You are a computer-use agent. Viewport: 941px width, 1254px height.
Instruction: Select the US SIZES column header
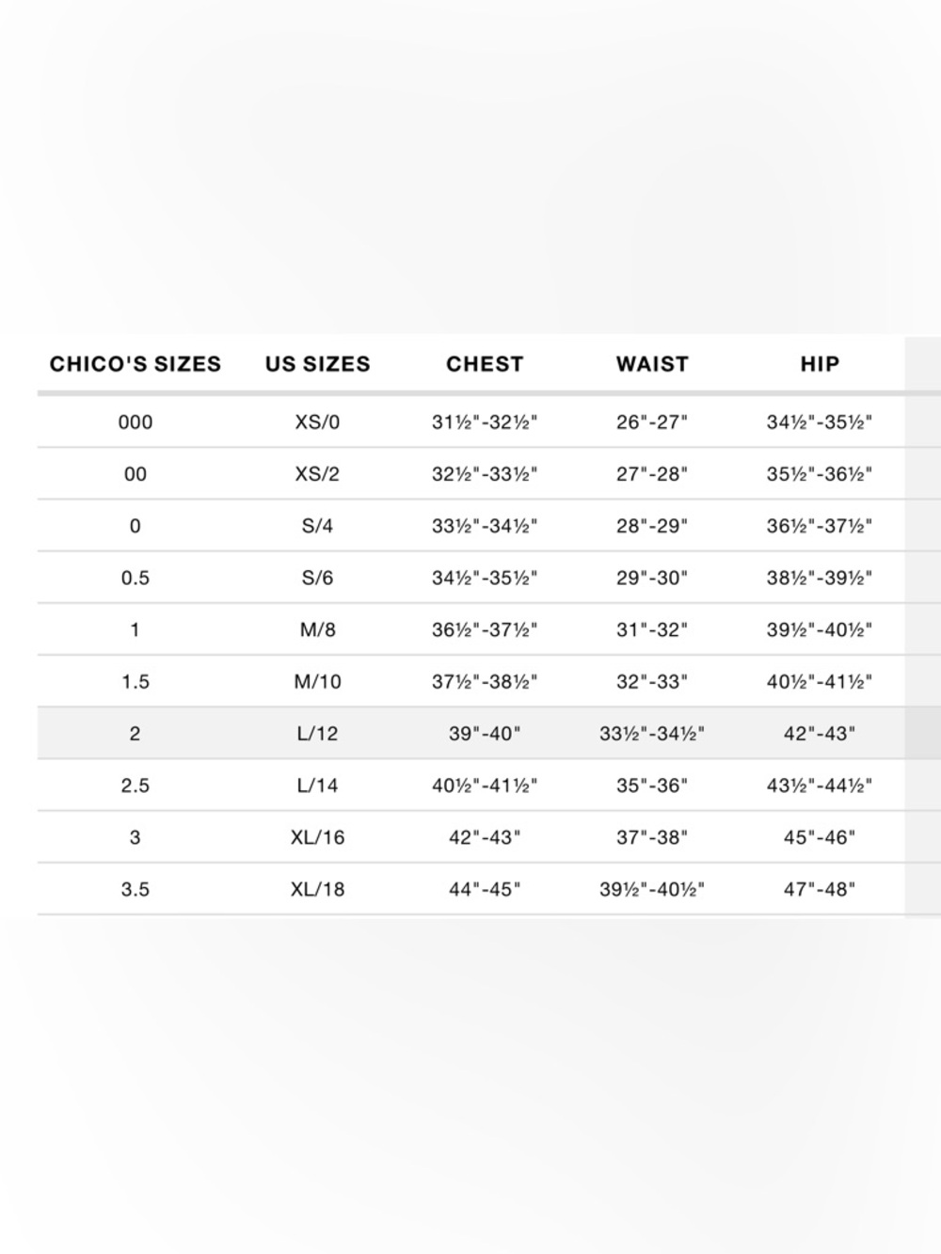tap(318, 364)
